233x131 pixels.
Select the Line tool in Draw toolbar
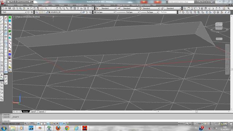tap(2, 17)
